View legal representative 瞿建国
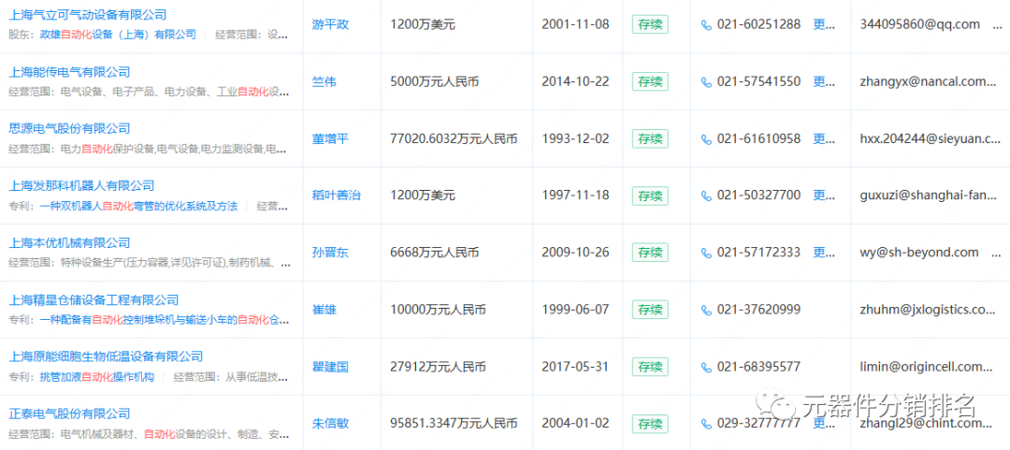 point(330,367)
